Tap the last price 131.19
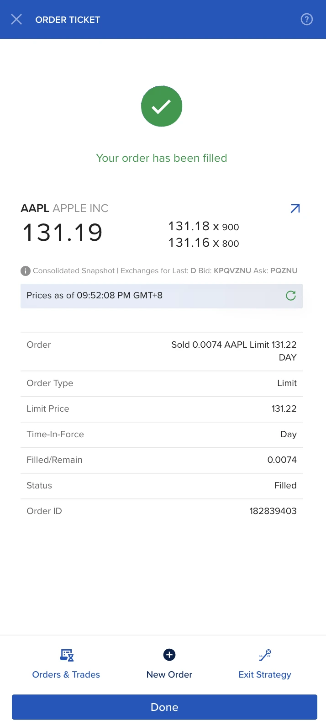 coord(63,232)
